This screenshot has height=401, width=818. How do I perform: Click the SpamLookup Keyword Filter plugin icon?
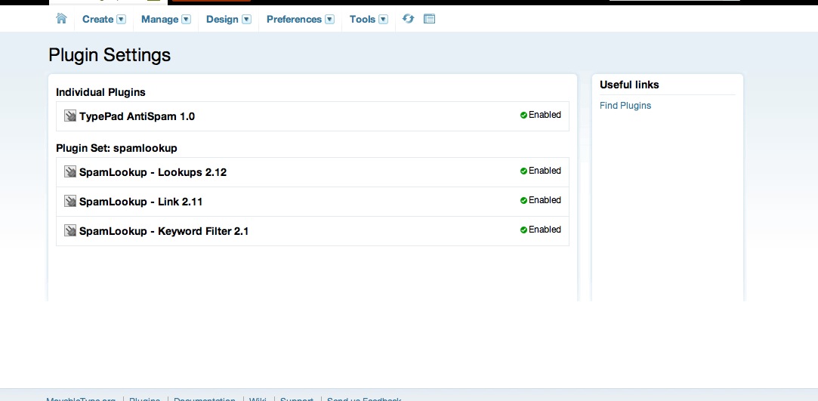[70, 230]
